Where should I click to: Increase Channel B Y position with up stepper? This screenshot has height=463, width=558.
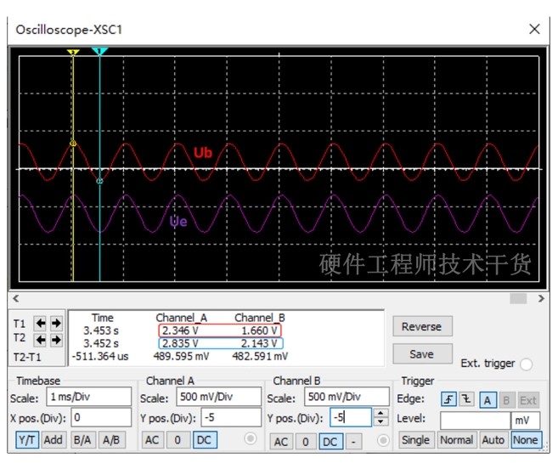coord(380,413)
